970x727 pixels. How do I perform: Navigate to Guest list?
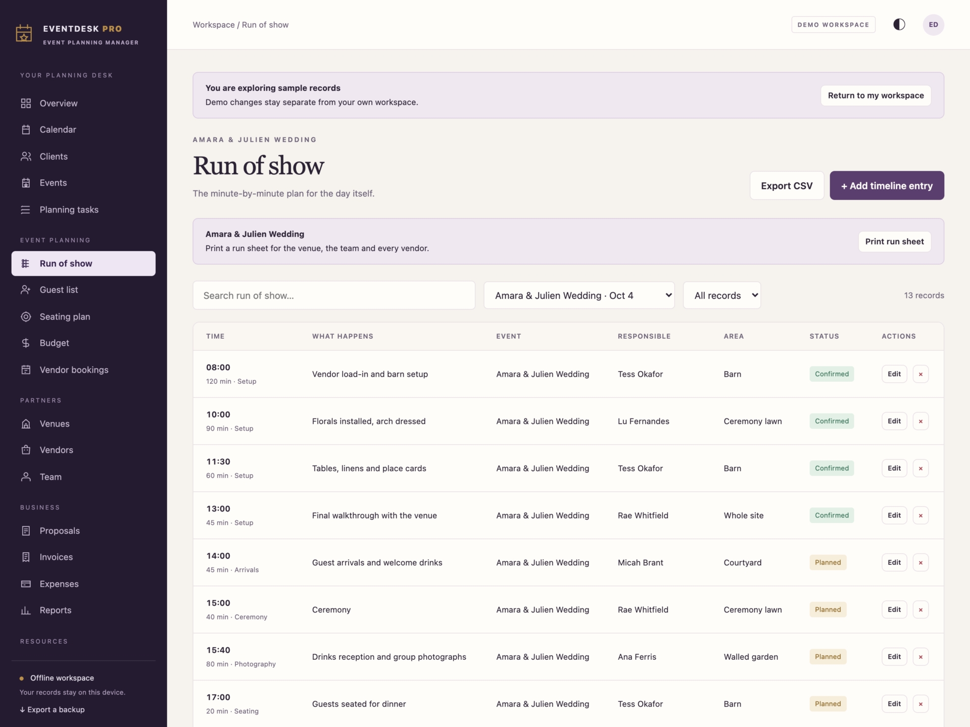click(83, 290)
